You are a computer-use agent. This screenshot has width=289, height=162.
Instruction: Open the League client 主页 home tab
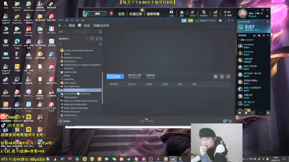121,14
